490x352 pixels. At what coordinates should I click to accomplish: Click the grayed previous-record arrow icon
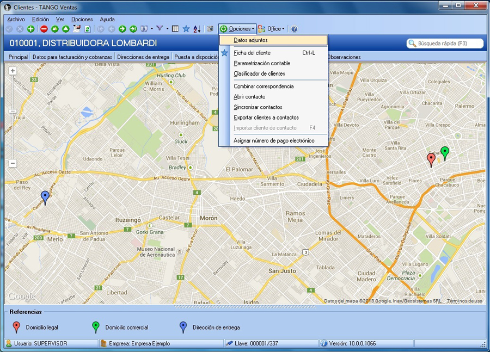pos(112,29)
